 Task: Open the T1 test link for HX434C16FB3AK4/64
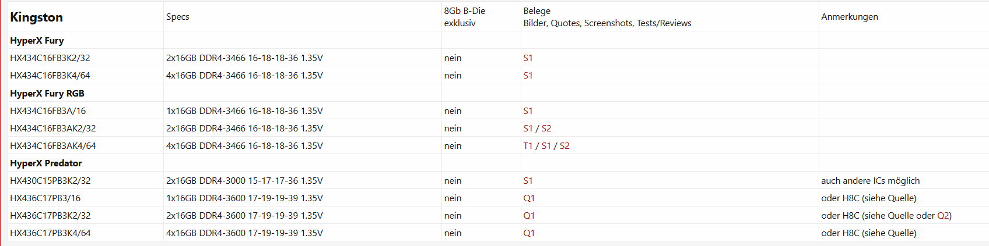tap(528, 146)
